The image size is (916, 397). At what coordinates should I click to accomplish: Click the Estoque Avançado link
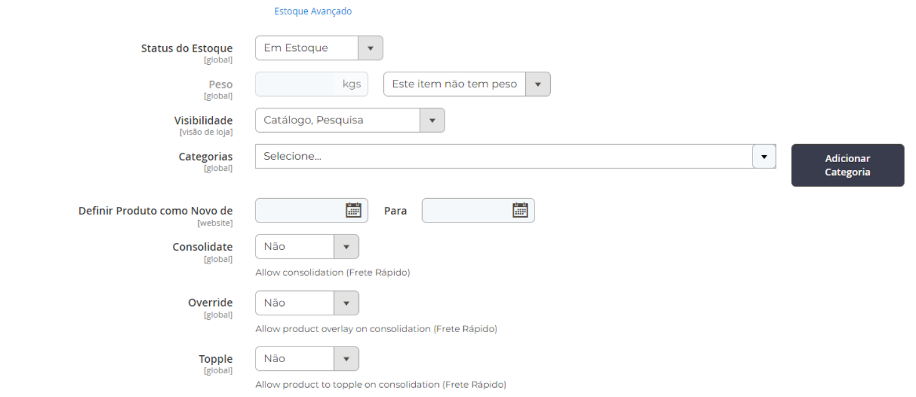tap(313, 11)
